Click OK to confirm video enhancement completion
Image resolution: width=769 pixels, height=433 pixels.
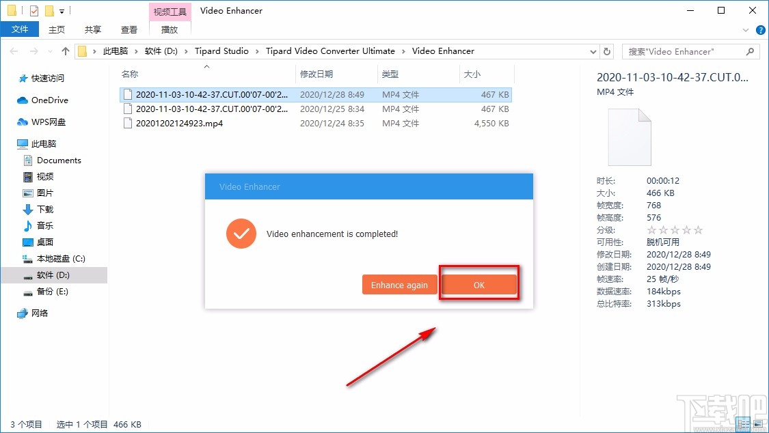(478, 284)
